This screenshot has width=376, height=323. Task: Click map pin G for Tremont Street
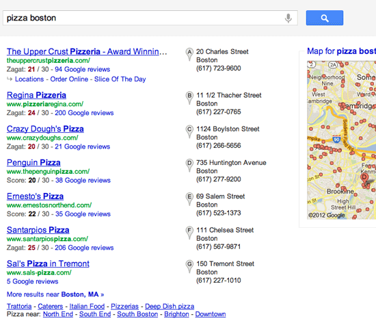[189, 266]
